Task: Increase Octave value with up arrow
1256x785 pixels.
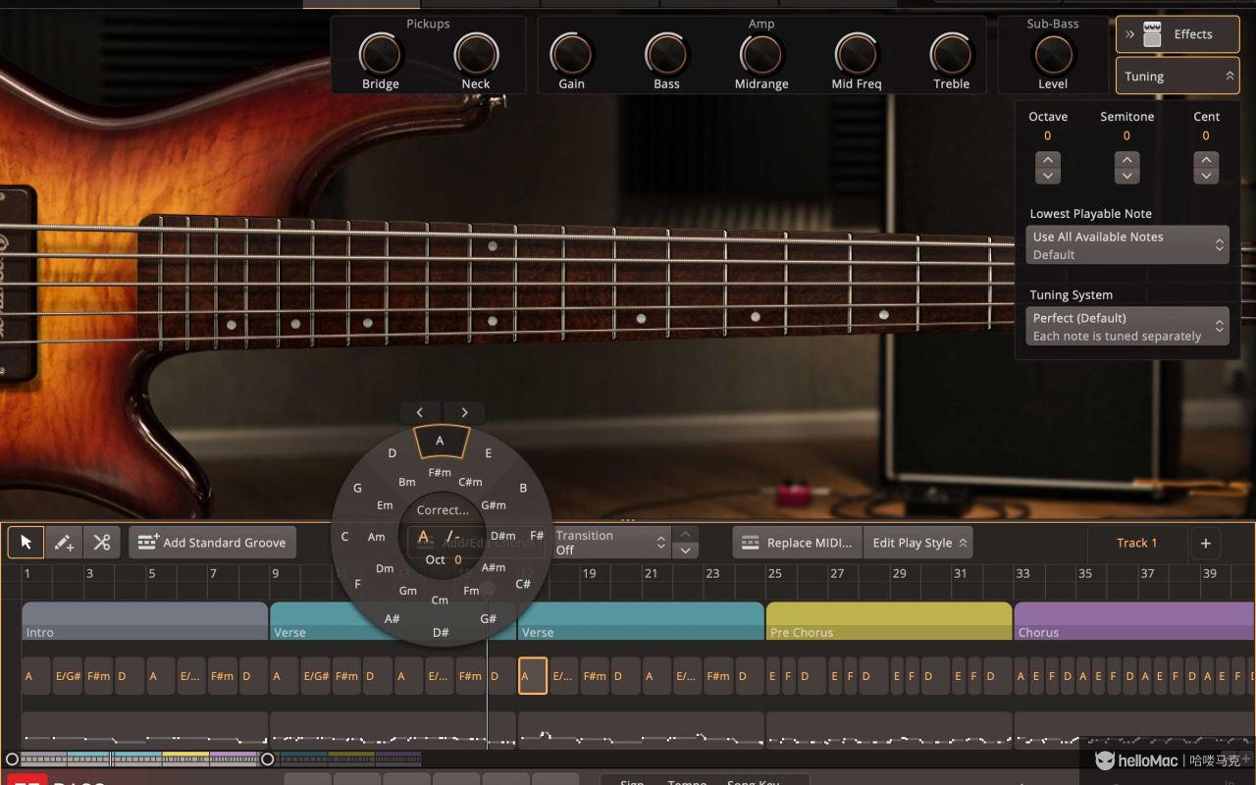Action: 1048,160
